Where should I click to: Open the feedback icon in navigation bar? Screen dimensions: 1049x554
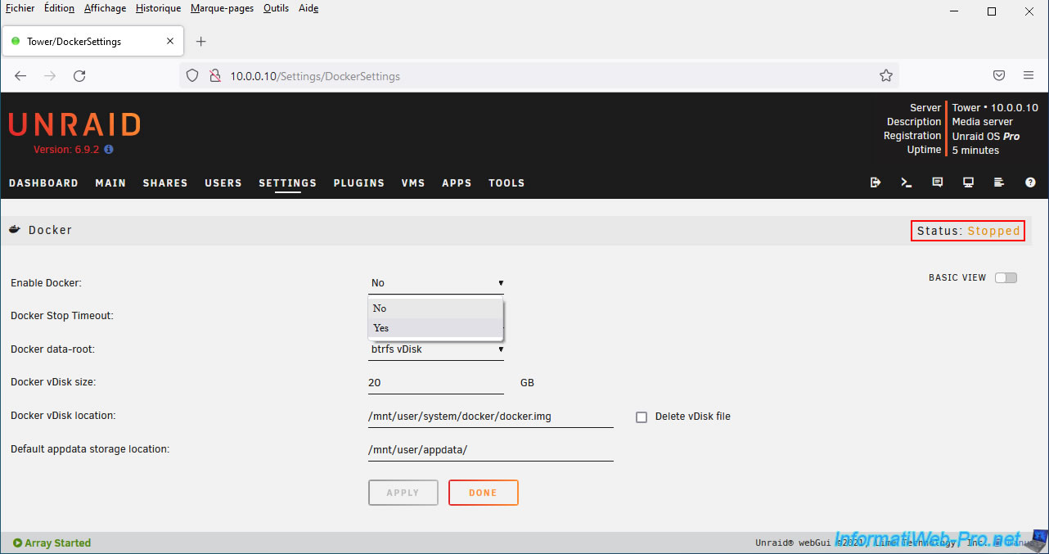[938, 182]
